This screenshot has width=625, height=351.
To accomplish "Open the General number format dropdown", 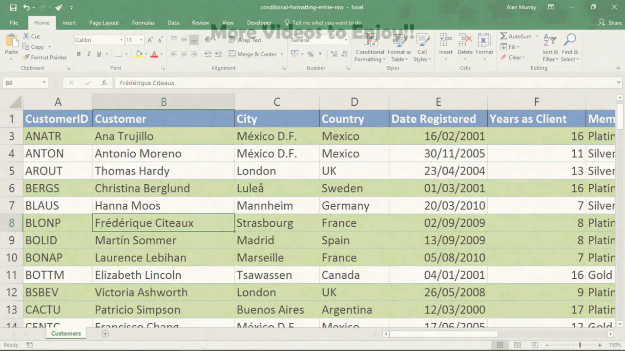I will 346,40.
